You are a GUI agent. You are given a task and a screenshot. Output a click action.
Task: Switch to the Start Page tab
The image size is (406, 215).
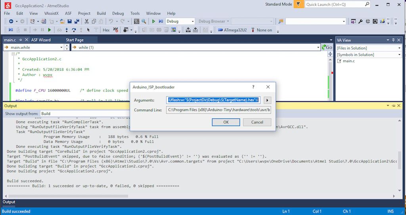(x=75, y=40)
